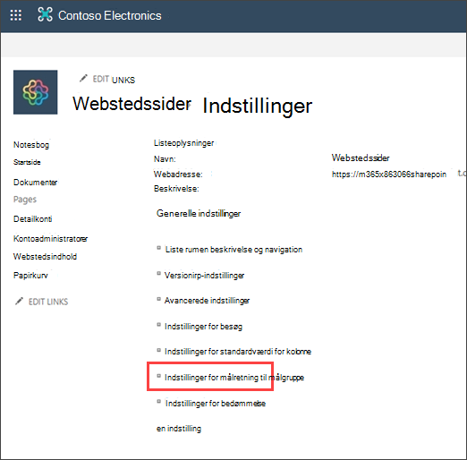Viewport: 467px width, 460px height.
Task: Click the Webadresse: label
Action: (x=178, y=175)
